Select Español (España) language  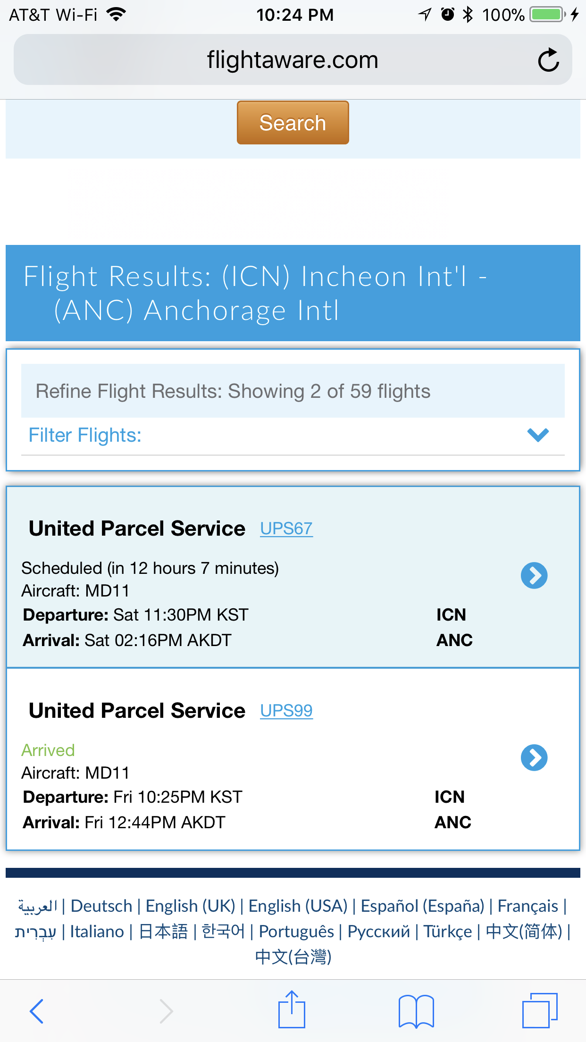[422, 906]
